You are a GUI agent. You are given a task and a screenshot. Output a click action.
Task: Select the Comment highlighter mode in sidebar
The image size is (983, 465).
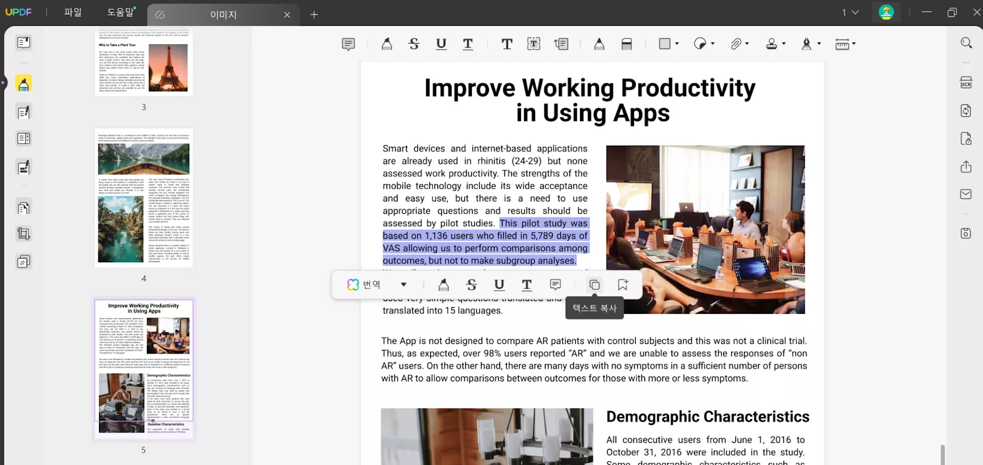(23, 84)
